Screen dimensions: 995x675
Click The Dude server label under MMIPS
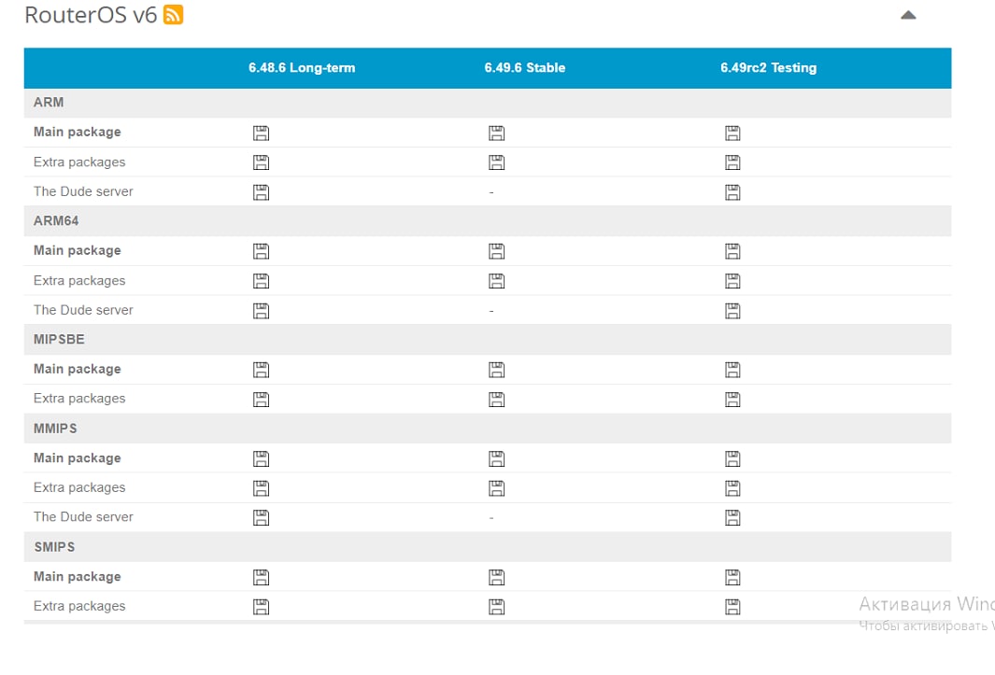(x=83, y=517)
